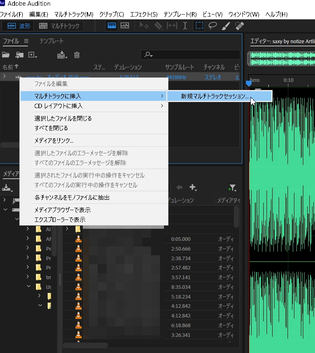This screenshot has height=353, width=315.
Task: Open the マルチトラック(M) menu
Action: pos(73,15)
